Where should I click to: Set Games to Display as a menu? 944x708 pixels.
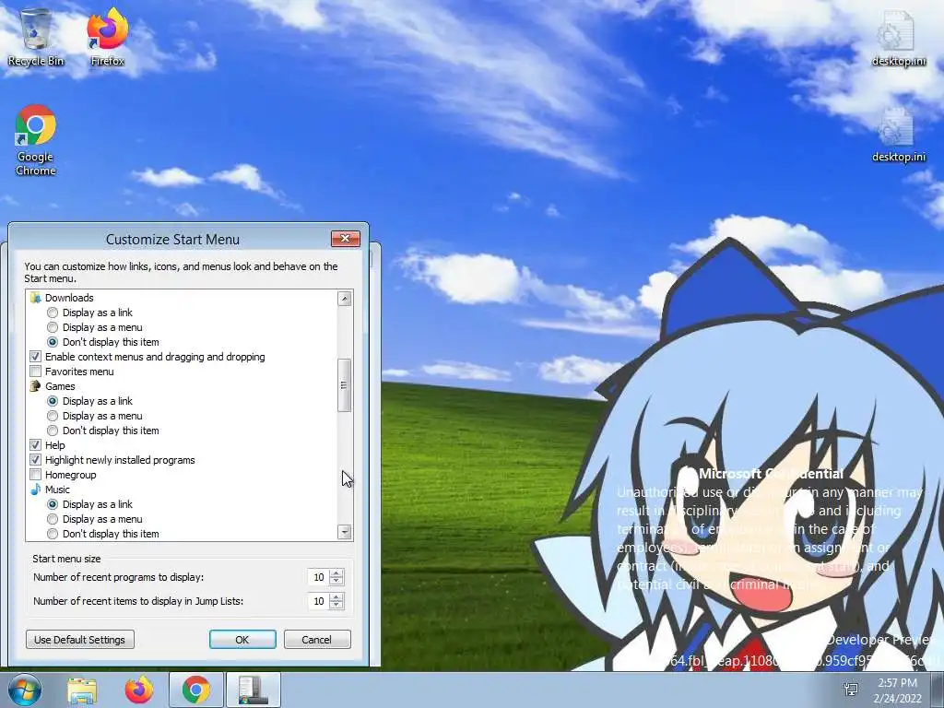(53, 416)
